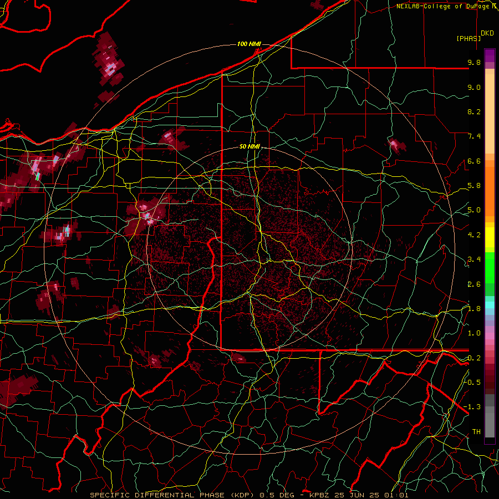
Task: Pick the purple band atop the color scale
Action: [490, 55]
